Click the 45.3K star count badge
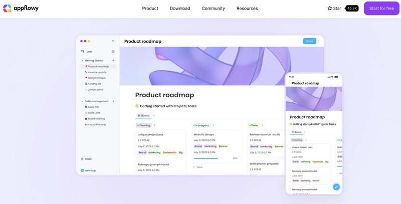The width and height of the screenshot is (401, 204). pos(352,9)
